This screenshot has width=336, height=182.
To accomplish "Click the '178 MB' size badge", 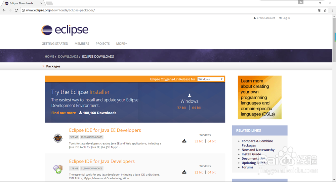I will coord(74,169).
